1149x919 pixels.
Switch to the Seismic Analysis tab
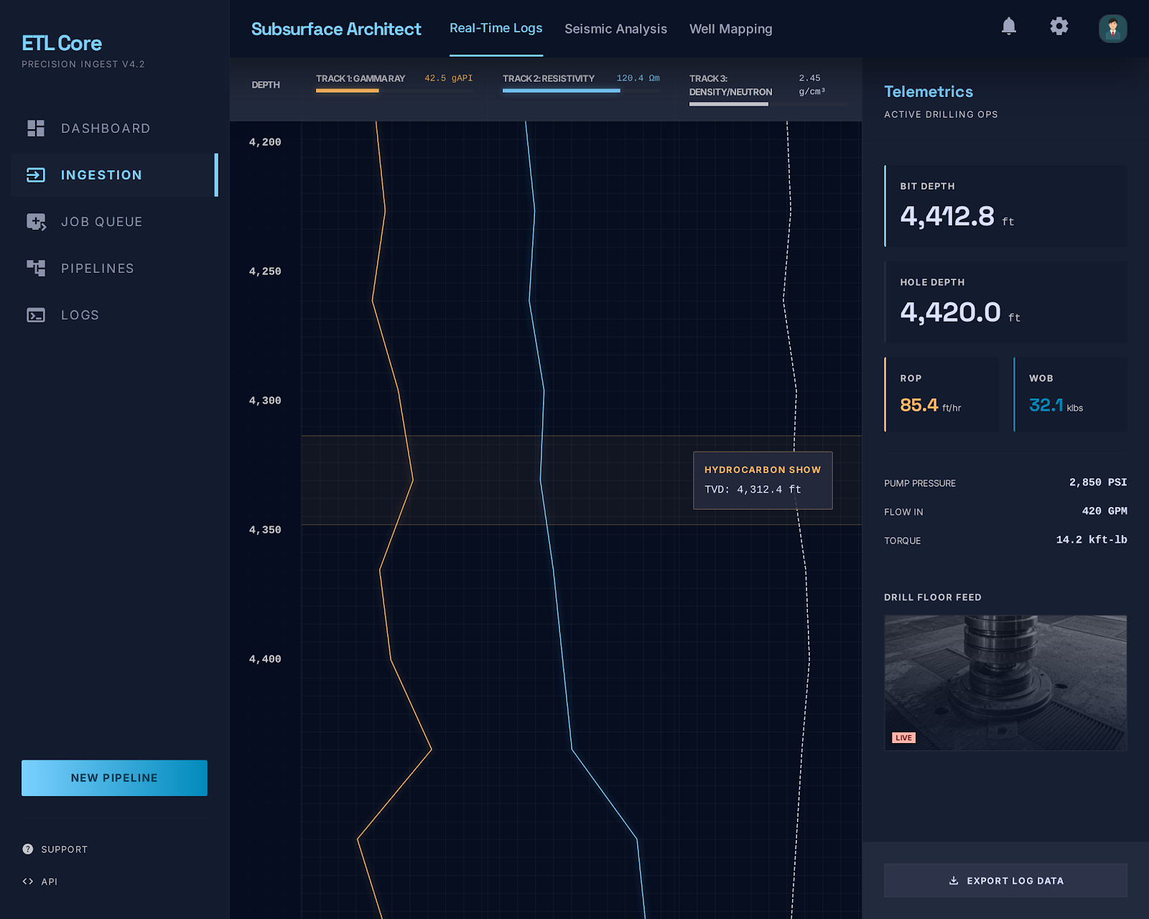coord(615,29)
